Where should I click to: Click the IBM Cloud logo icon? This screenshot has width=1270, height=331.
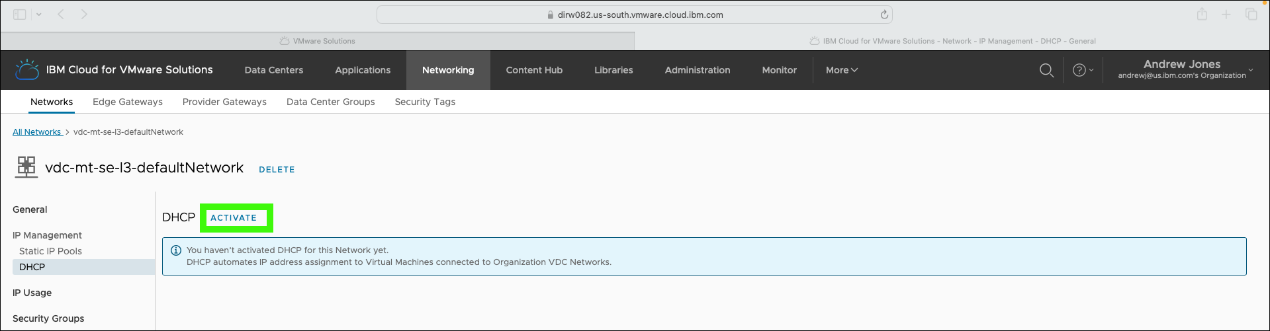tap(27, 69)
